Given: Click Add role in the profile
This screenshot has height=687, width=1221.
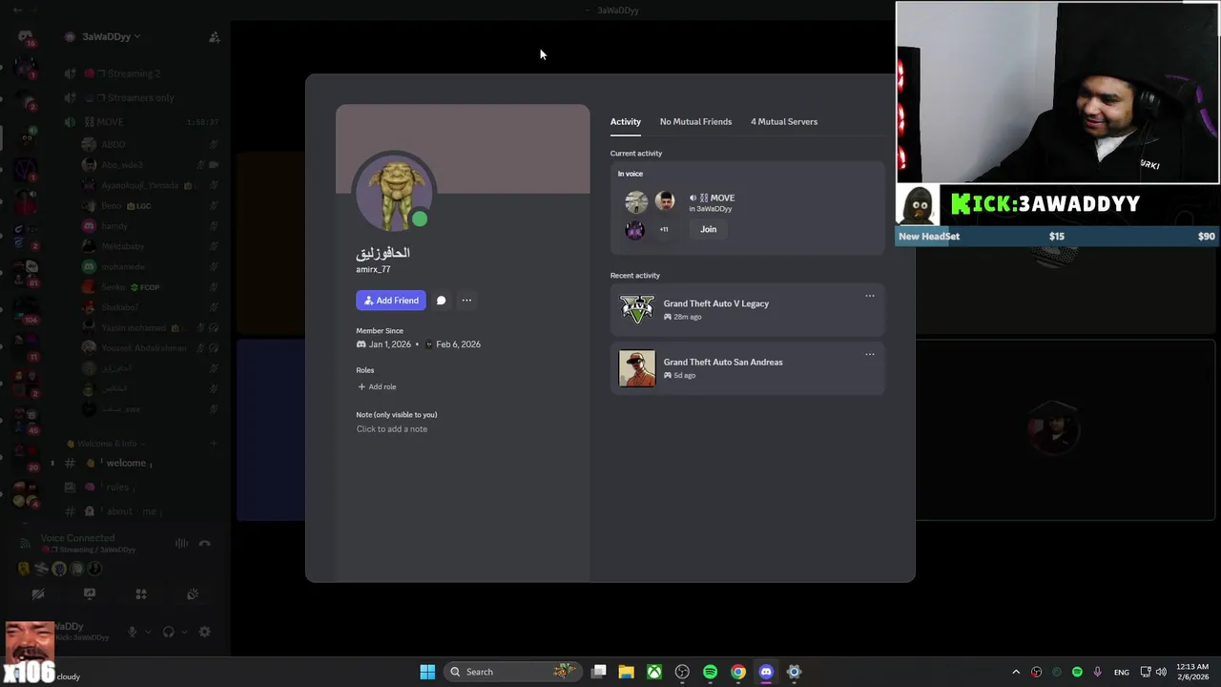Looking at the screenshot, I should coord(377,386).
